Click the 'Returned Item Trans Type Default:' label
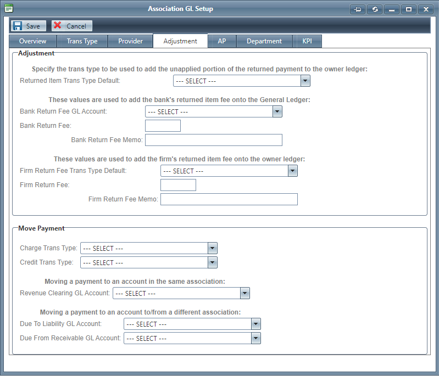439x376 pixels. pos(70,81)
